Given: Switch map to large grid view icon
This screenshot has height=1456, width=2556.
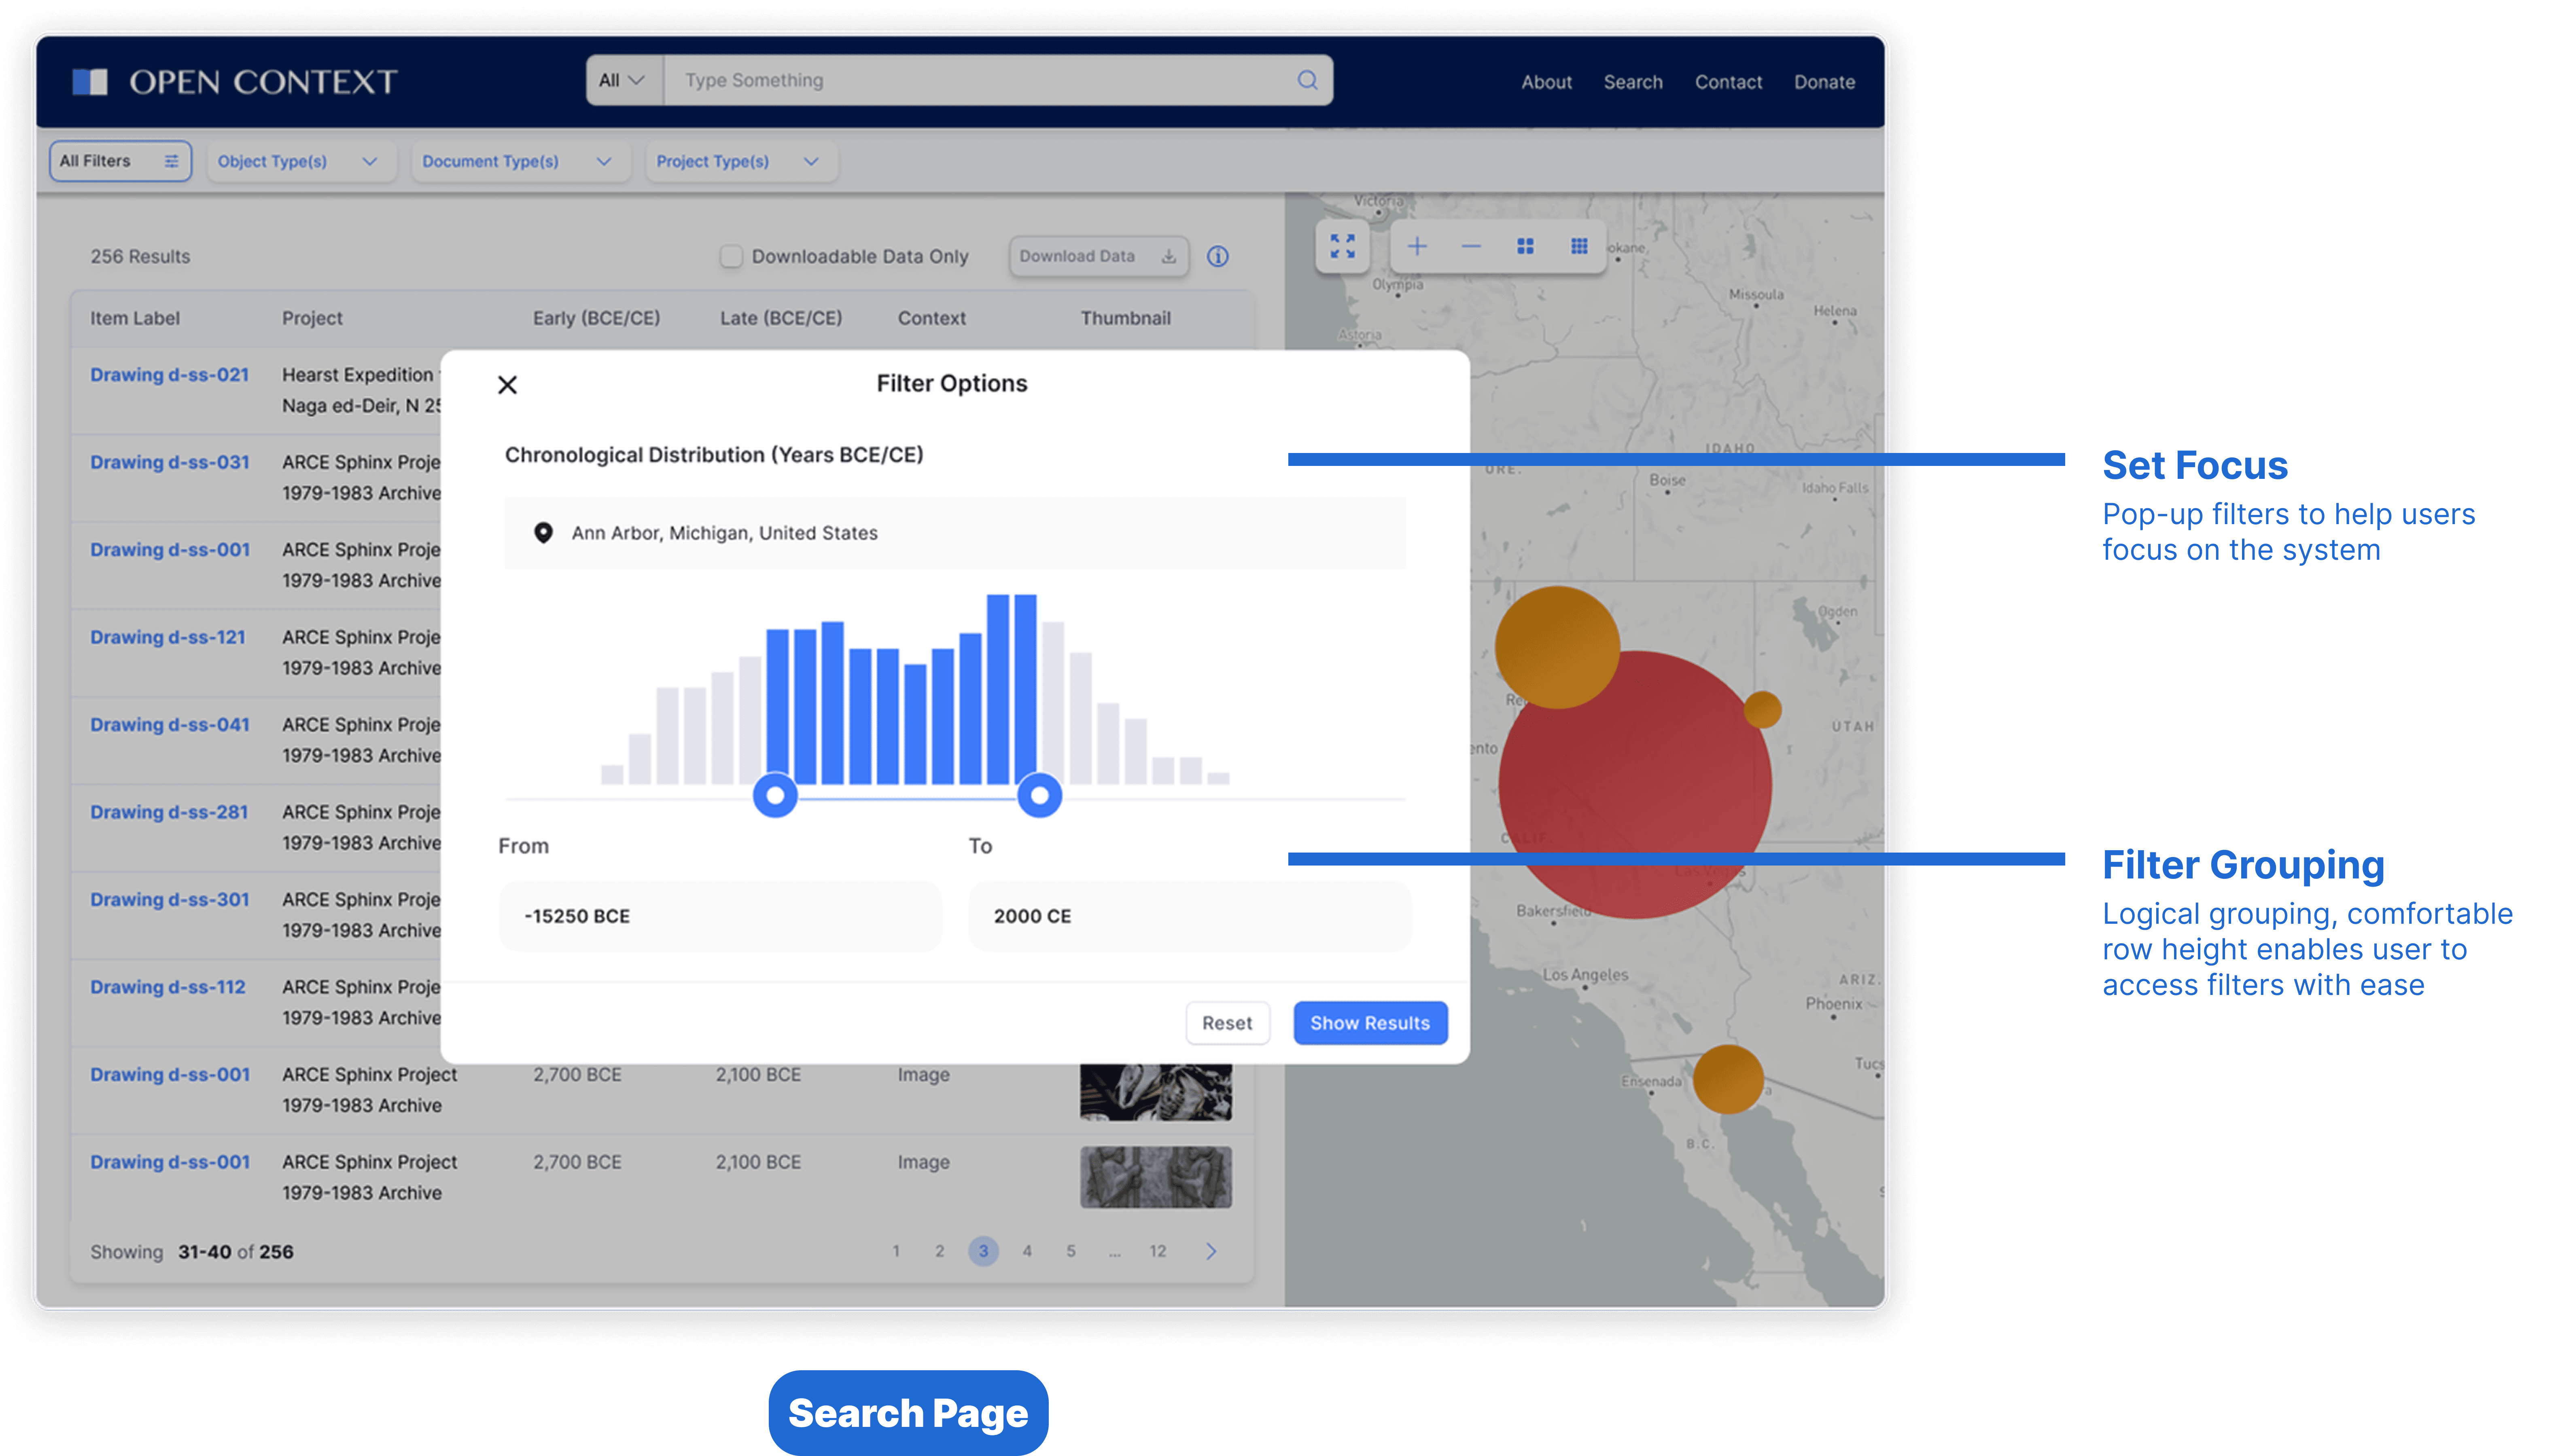Looking at the screenshot, I should pos(1525,246).
